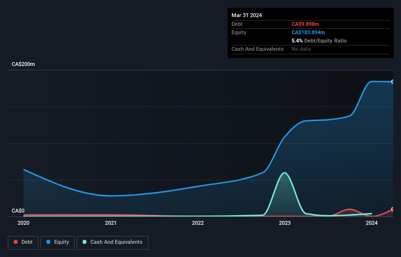Select the equity data point at chart end

[x=393, y=82]
